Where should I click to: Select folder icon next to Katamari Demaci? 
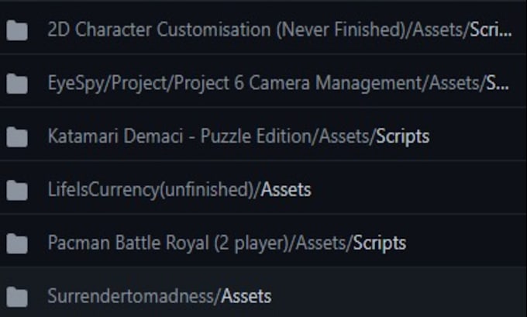pos(16,137)
